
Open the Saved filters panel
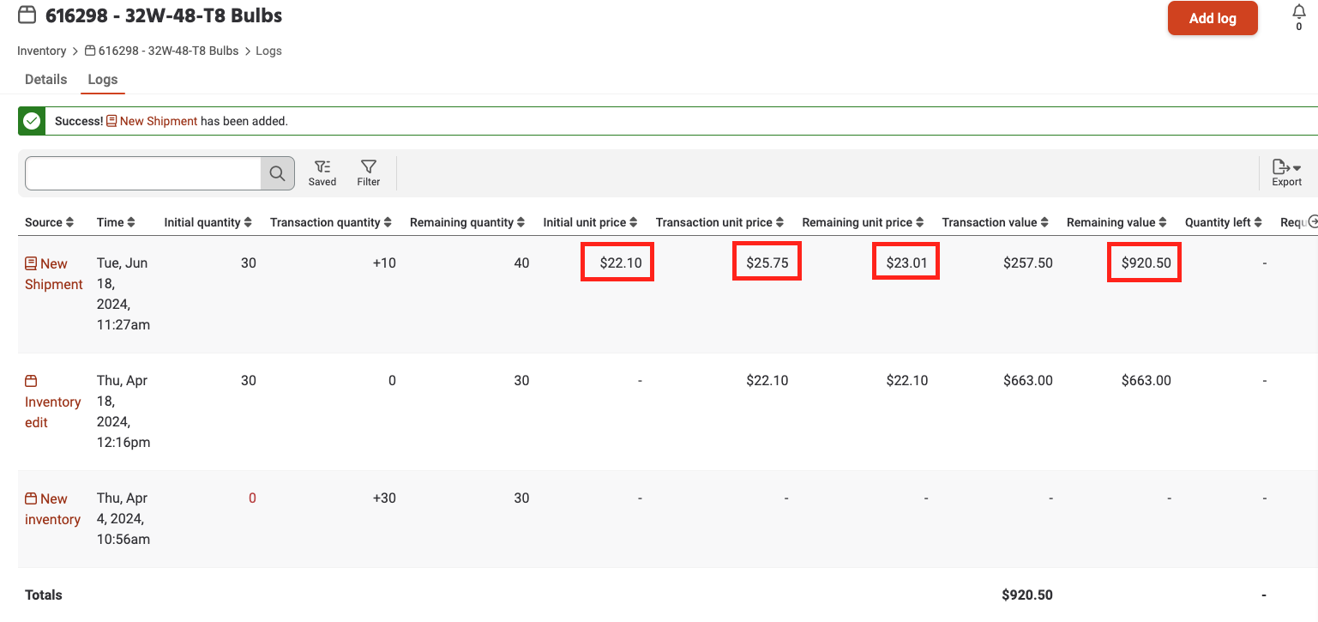(322, 172)
